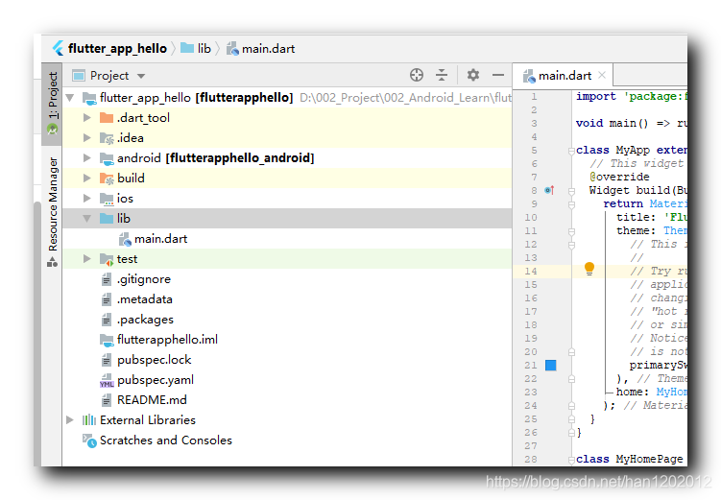The image size is (721, 500).
Task: Click the yellow lightbulb intention icon
Action: 589,269
